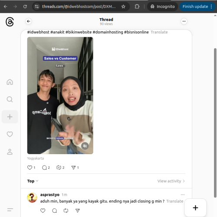Go back with the browser back arrow
This screenshot has height=217, width=217.
pyautogui.click(x=6, y=7)
